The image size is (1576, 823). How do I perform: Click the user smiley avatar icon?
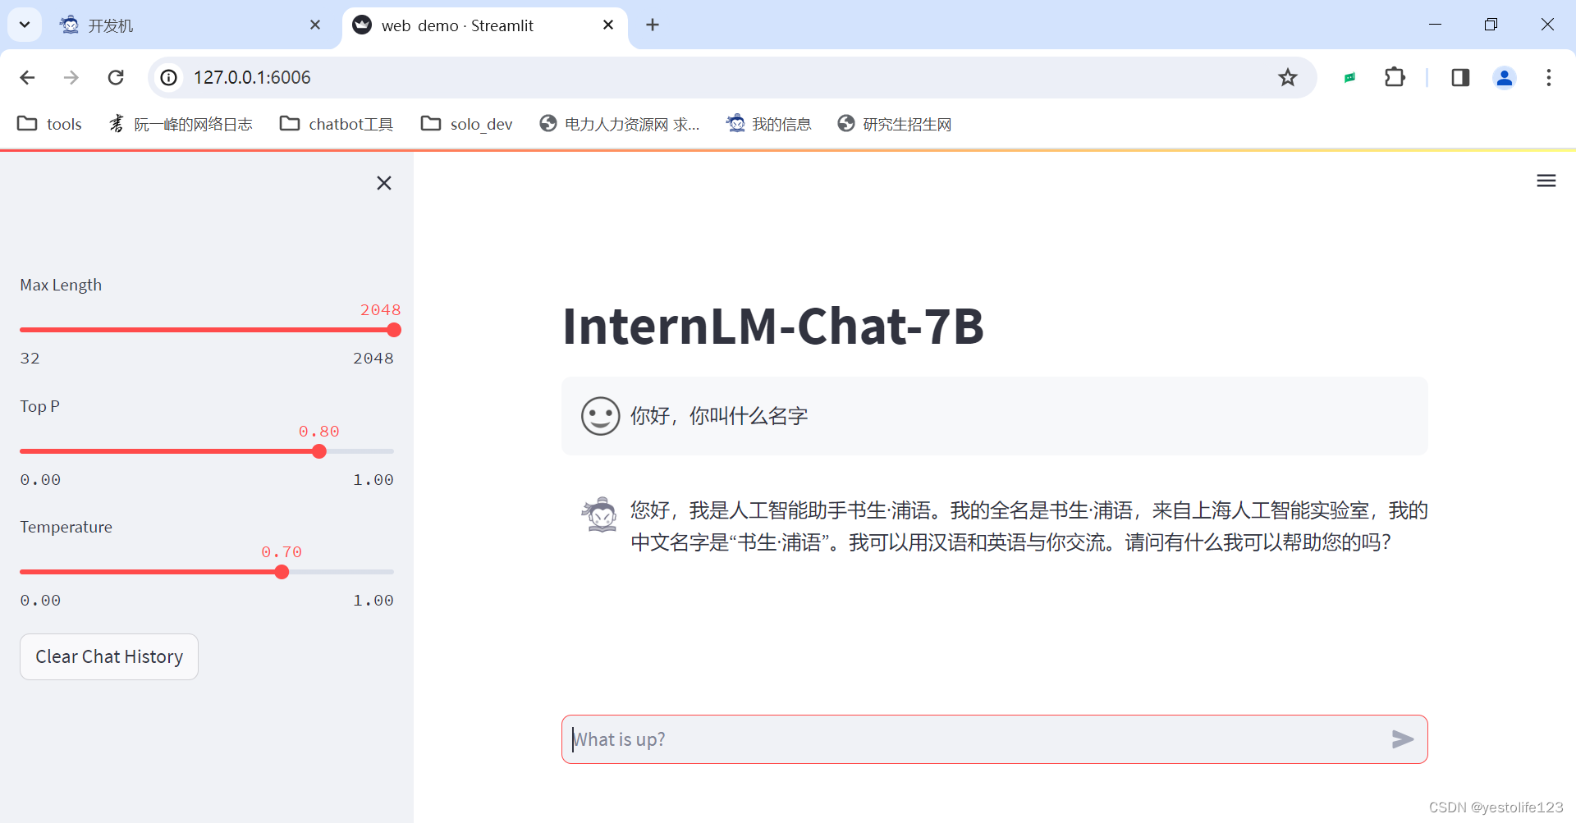tap(600, 416)
